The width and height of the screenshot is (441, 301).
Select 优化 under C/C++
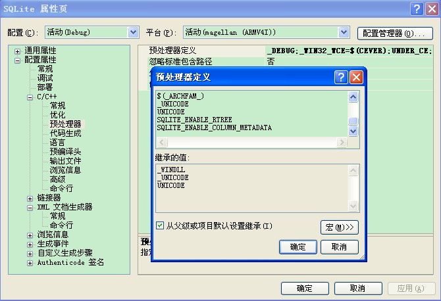[58, 115]
